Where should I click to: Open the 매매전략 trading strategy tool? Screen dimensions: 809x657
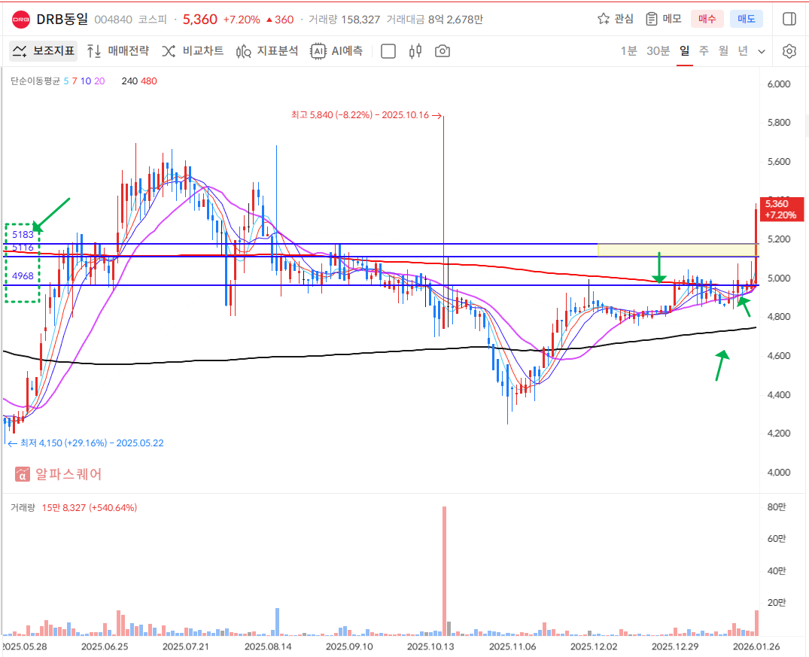(117, 51)
